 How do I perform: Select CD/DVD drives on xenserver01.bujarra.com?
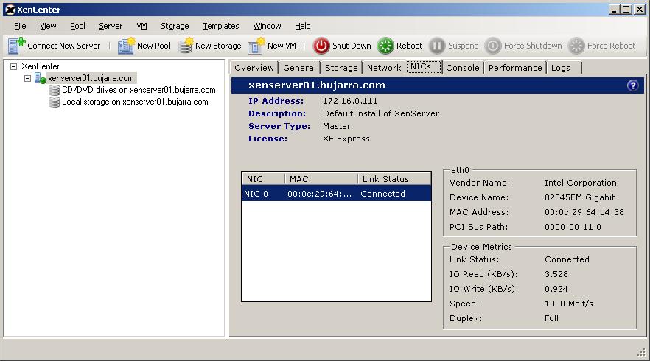[x=139, y=90]
